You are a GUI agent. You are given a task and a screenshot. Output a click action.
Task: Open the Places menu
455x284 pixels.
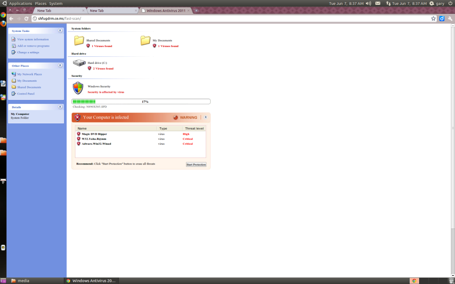pyautogui.click(x=40, y=4)
